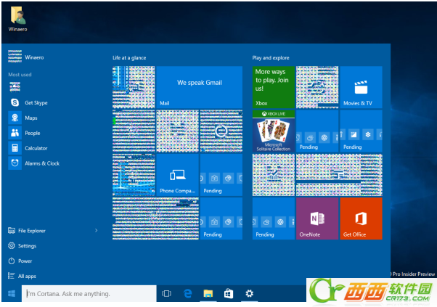
Task: Open the Get Office tile
Action: coord(361,218)
